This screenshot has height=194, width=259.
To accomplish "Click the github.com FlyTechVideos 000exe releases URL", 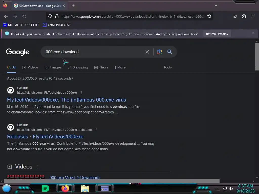I will [x=54, y=130].
